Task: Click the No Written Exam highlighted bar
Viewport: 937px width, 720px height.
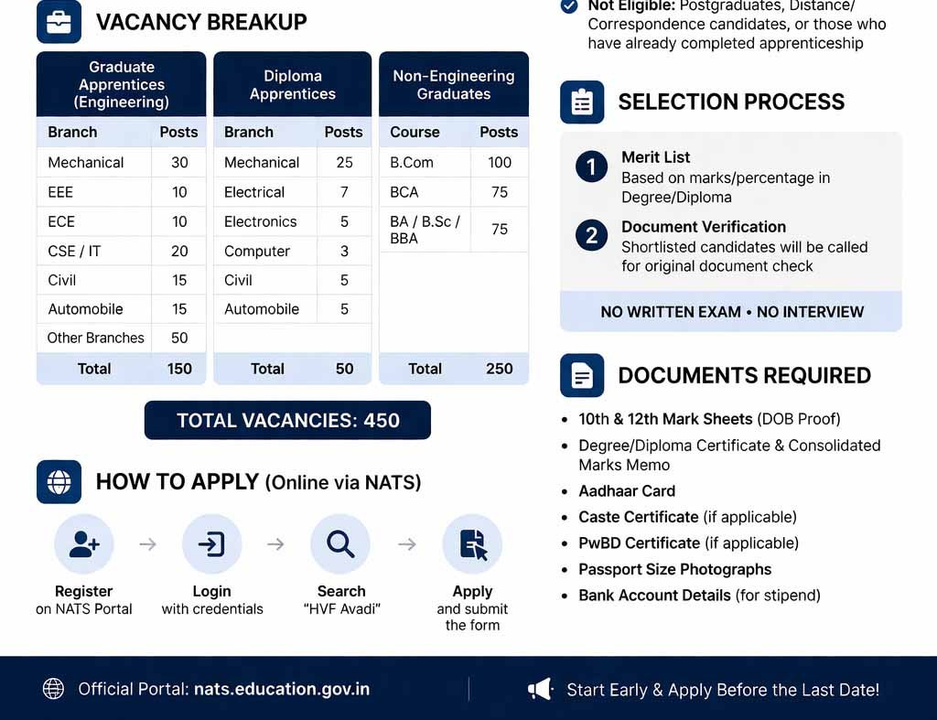Action: (730, 311)
